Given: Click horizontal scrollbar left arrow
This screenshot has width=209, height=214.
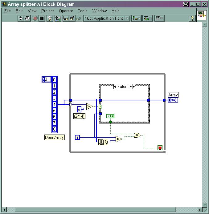Looking at the screenshot, I should coord(4,210).
